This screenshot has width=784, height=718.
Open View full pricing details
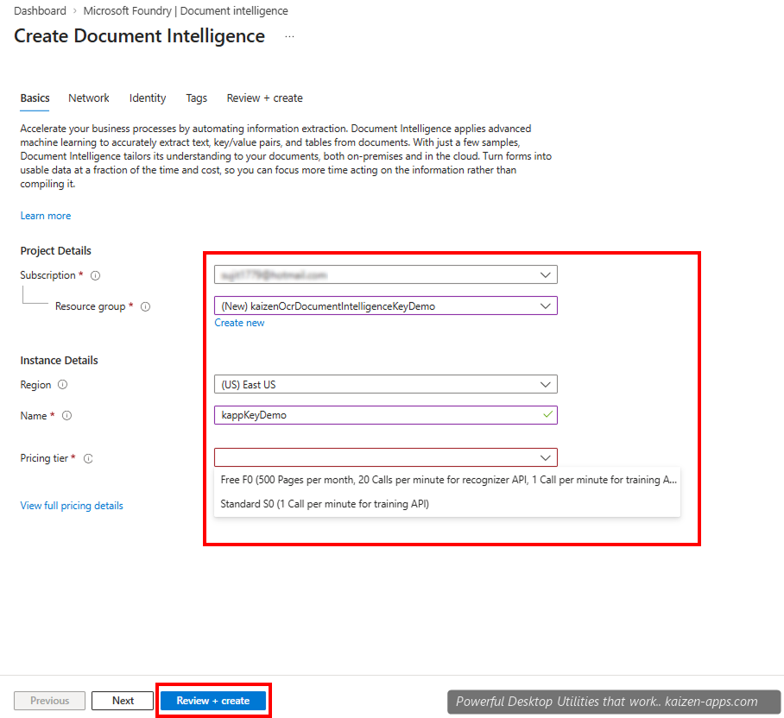pyautogui.click(x=71, y=505)
